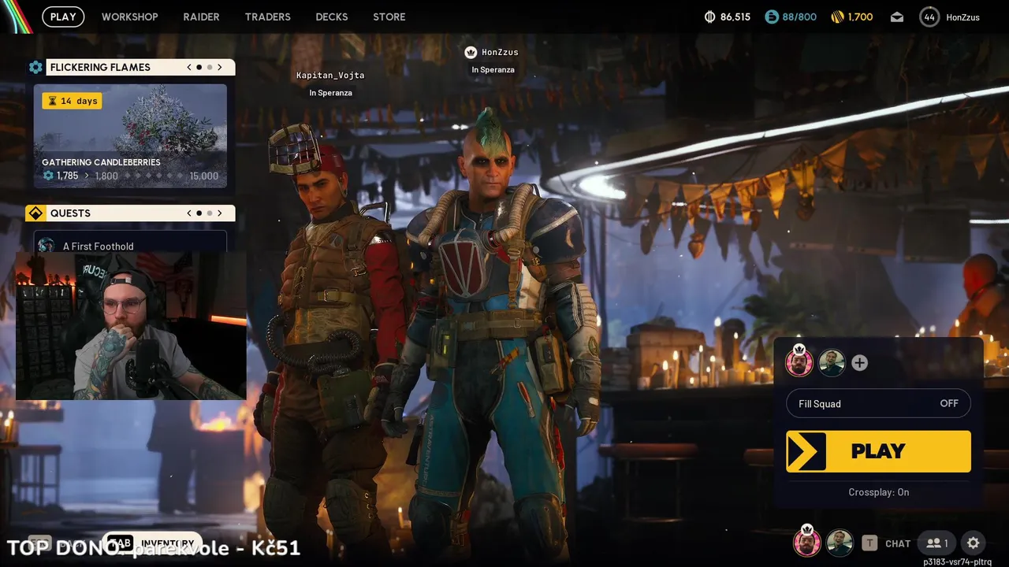This screenshot has width=1009, height=567.
Task: Click Crossplay: On setting text
Action: tap(879, 492)
